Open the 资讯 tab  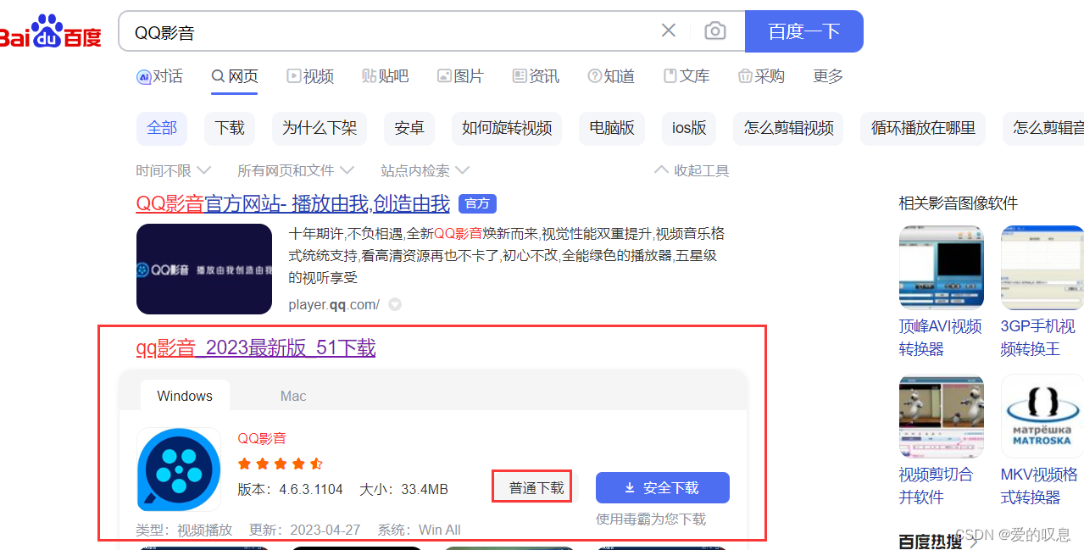click(x=536, y=76)
